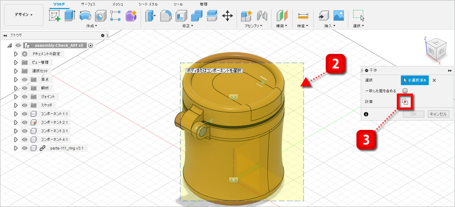Hide コンポーネント1:1

pos(25,114)
